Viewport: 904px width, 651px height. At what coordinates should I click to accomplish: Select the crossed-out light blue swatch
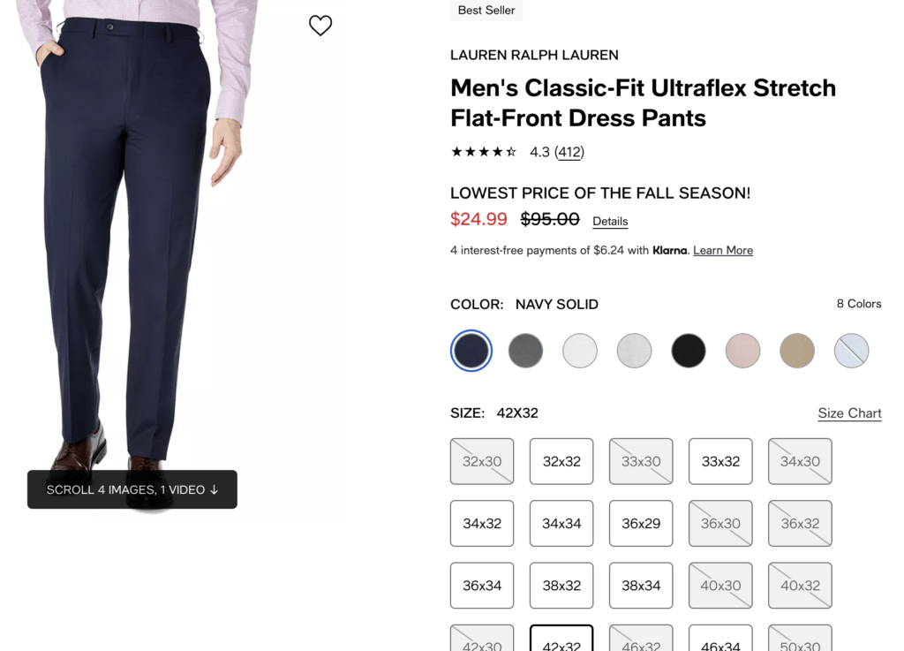point(851,351)
